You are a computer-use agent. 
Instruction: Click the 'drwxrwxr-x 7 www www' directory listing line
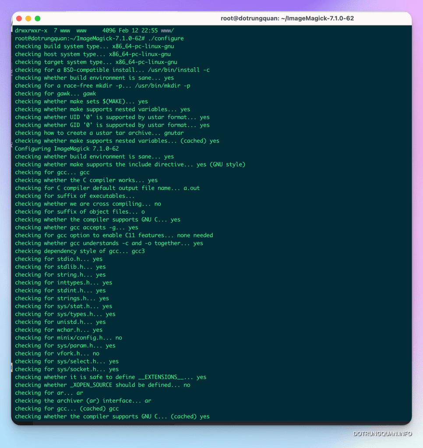pyautogui.click(x=95, y=31)
